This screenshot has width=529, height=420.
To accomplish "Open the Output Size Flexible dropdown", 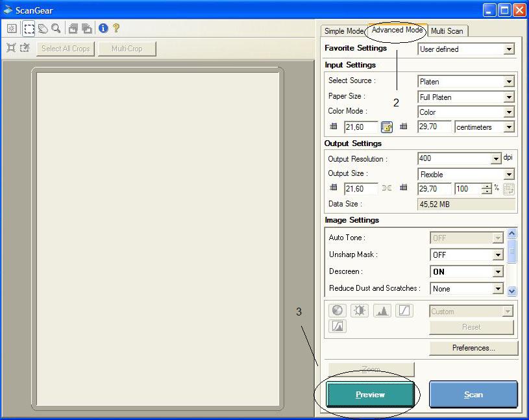I will point(466,175).
